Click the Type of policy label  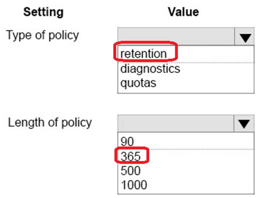click(42, 35)
